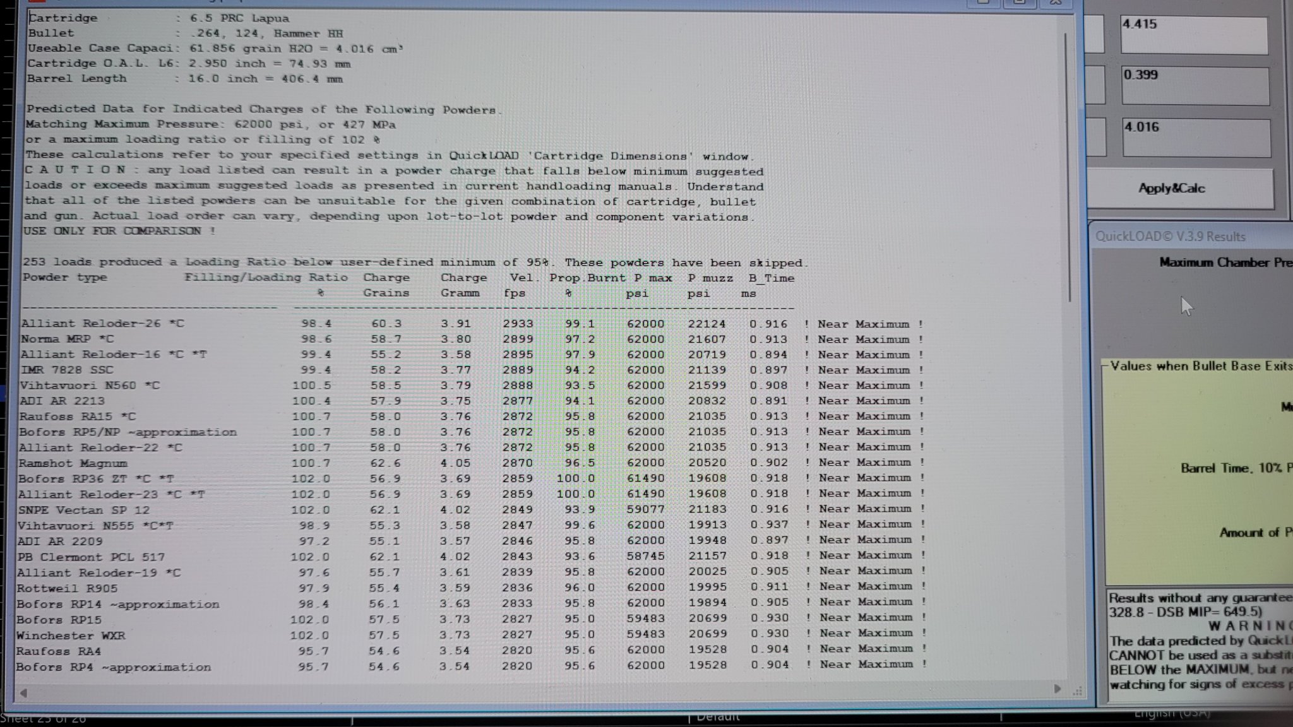Click the input field showing 4.415

click(x=1194, y=35)
